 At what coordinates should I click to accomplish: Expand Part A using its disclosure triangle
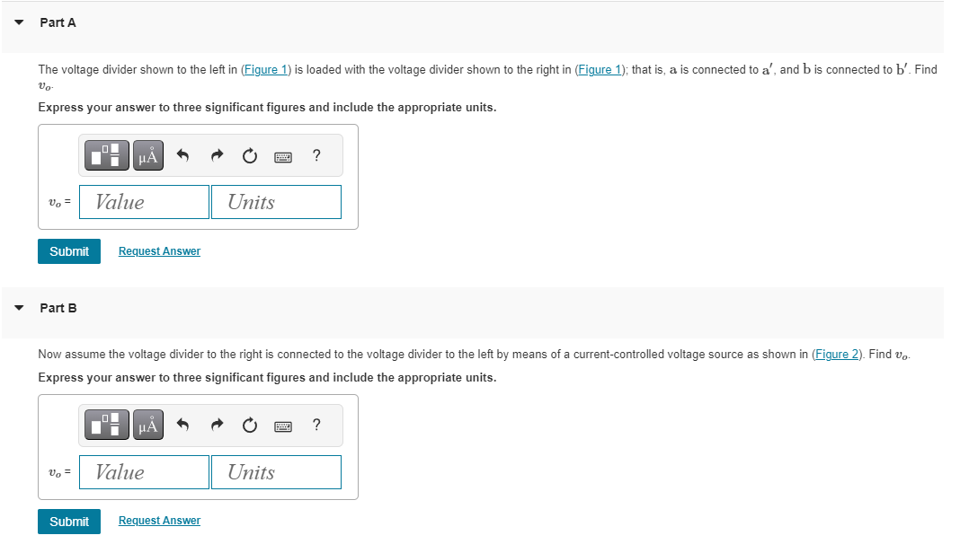coord(18,22)
